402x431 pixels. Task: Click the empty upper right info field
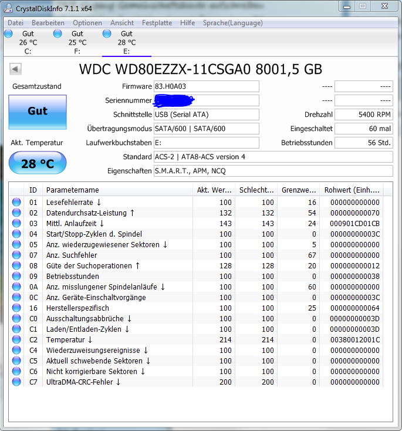pos(364,86)
